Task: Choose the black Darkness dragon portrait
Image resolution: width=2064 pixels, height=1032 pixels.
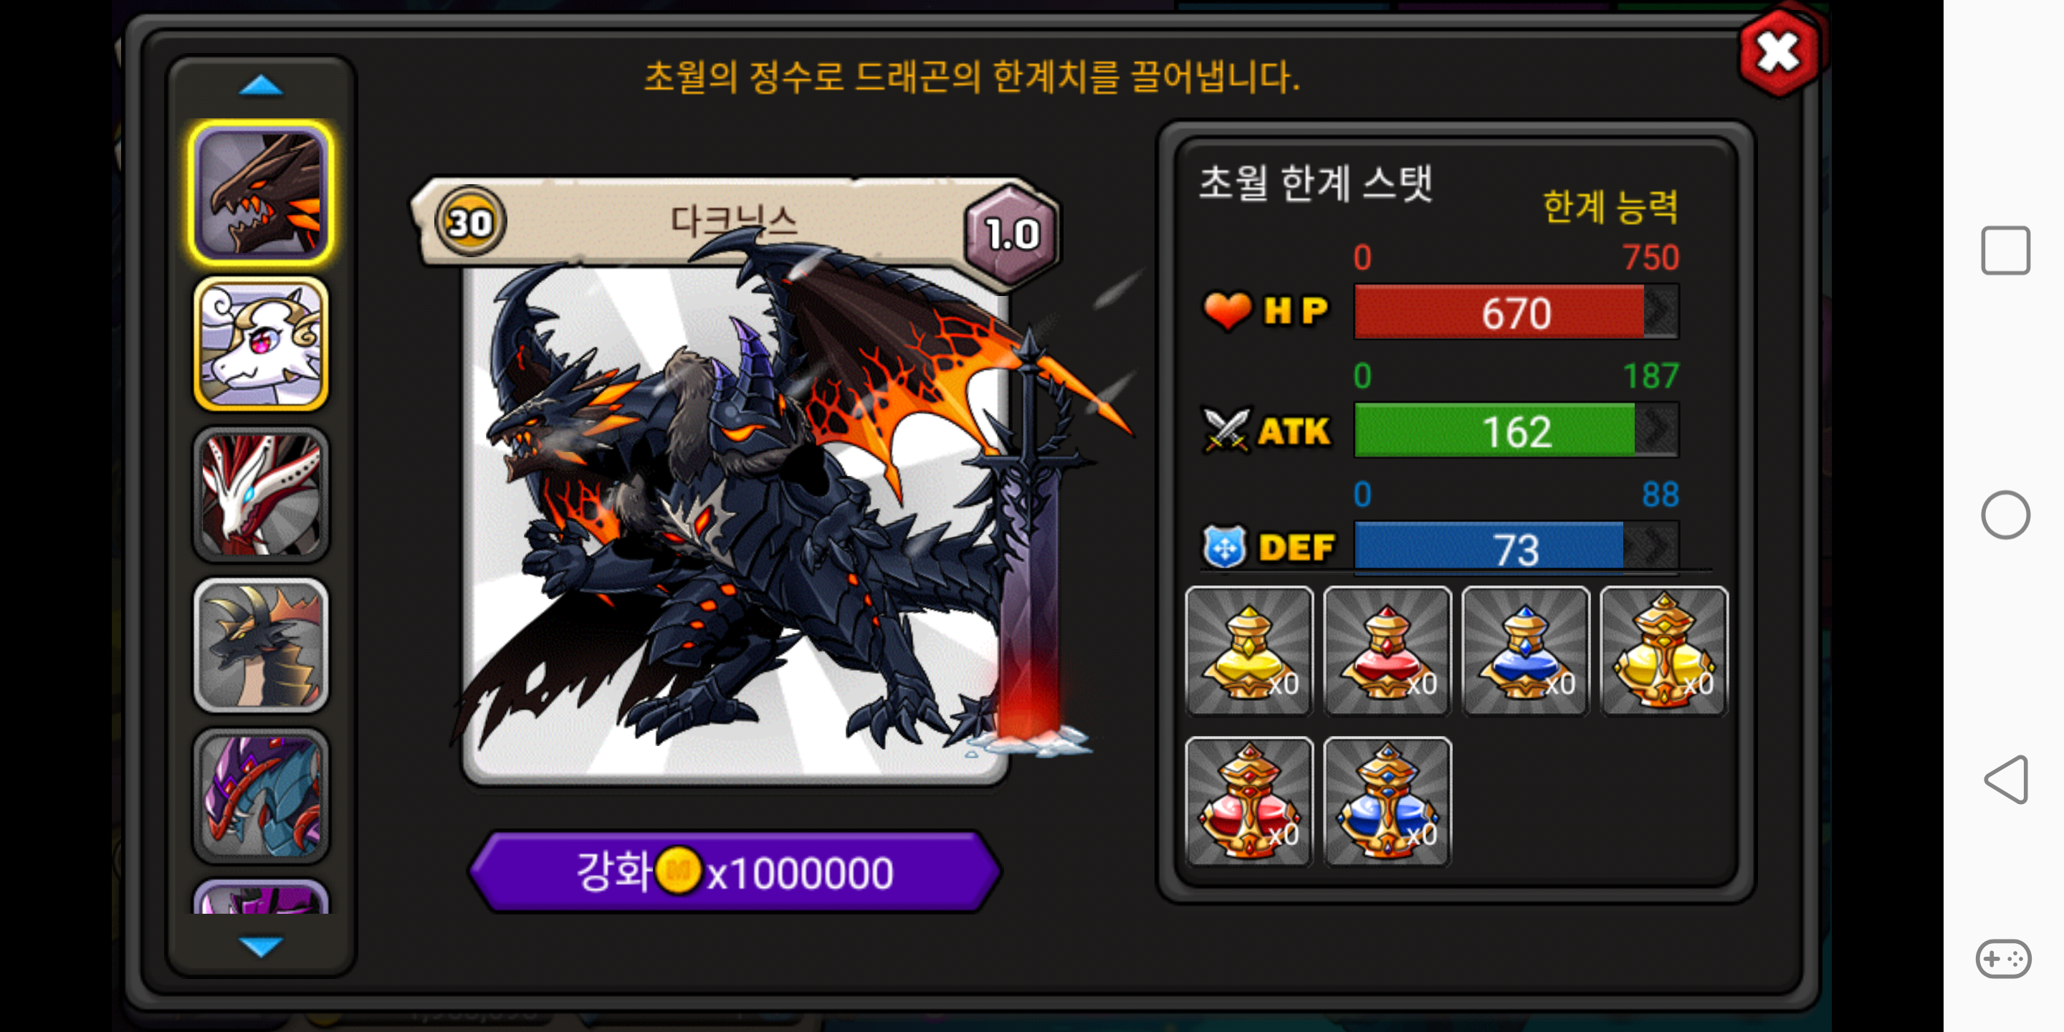Action: pyautogui.click(x=261, y=193)
